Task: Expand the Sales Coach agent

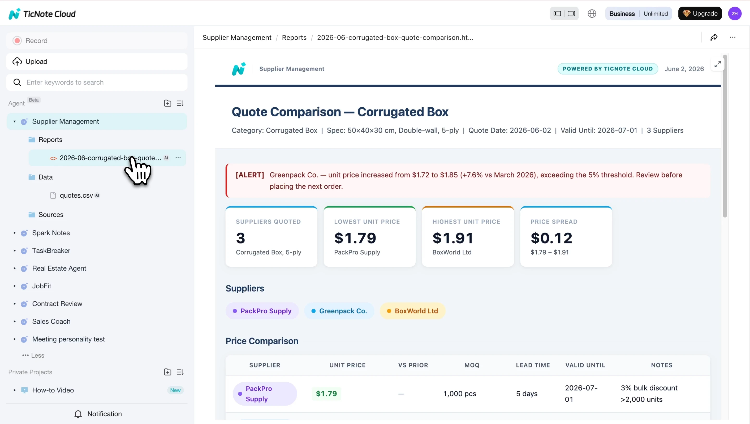Action: (14, 321)
